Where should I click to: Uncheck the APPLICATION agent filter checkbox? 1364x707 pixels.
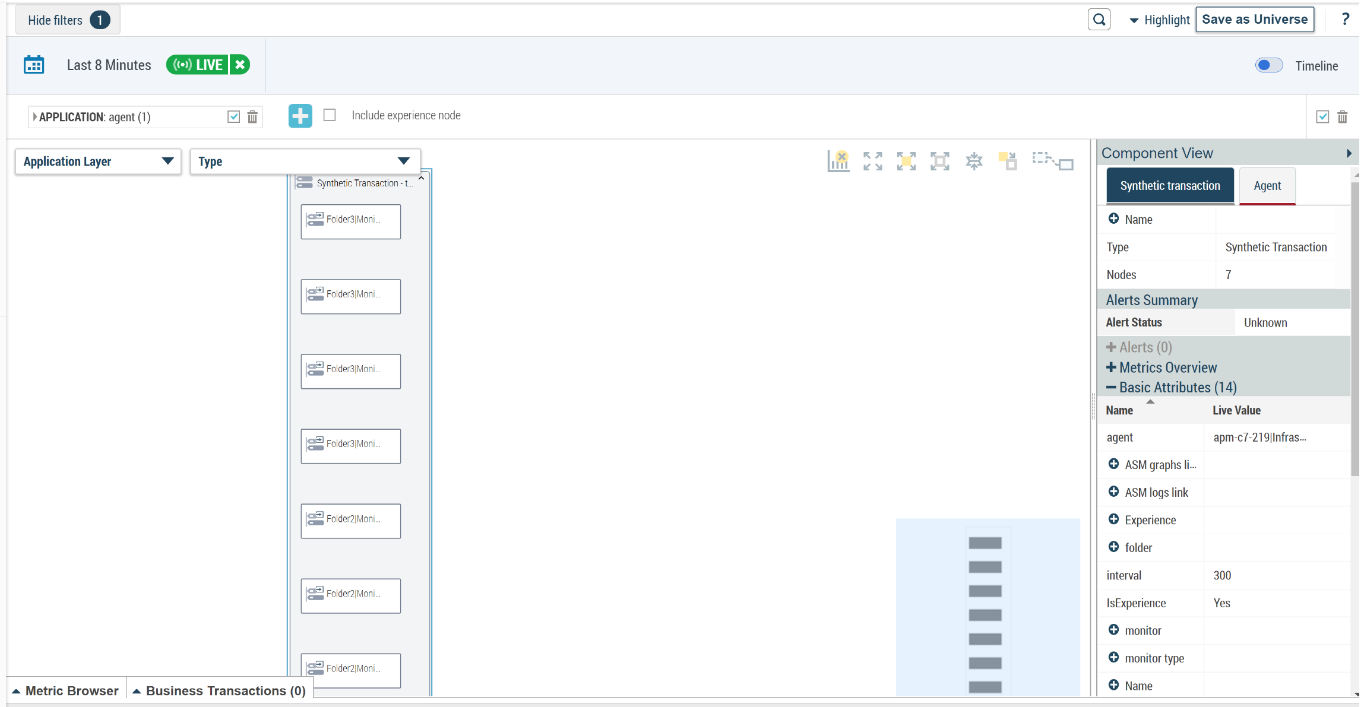coord(233,117)
